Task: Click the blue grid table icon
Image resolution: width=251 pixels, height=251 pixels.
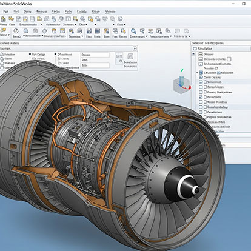Action: (98, 31)
